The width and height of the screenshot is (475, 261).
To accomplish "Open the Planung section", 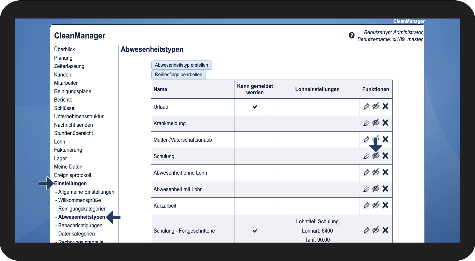I will click(63, 58).
